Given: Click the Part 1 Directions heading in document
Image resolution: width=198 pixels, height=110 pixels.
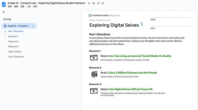Looking at the screenshot, I should 100,34.
